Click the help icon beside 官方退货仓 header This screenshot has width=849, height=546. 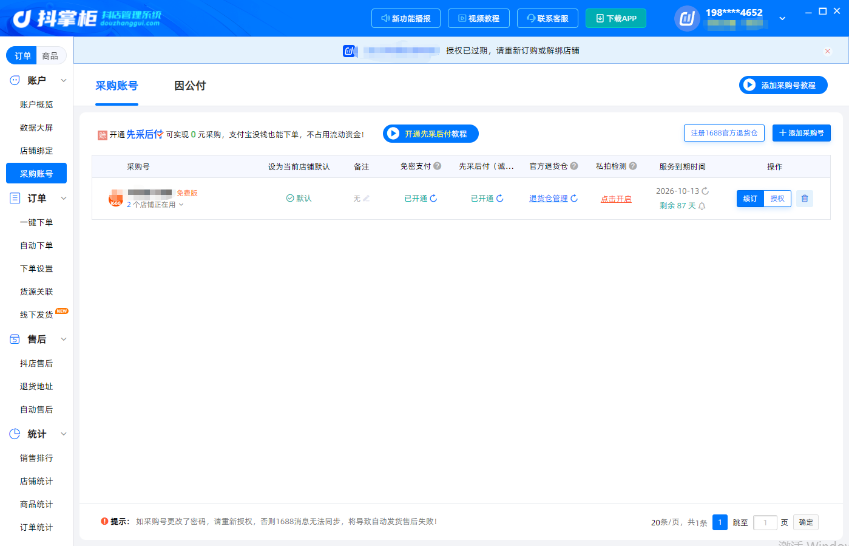click(574, 166)
